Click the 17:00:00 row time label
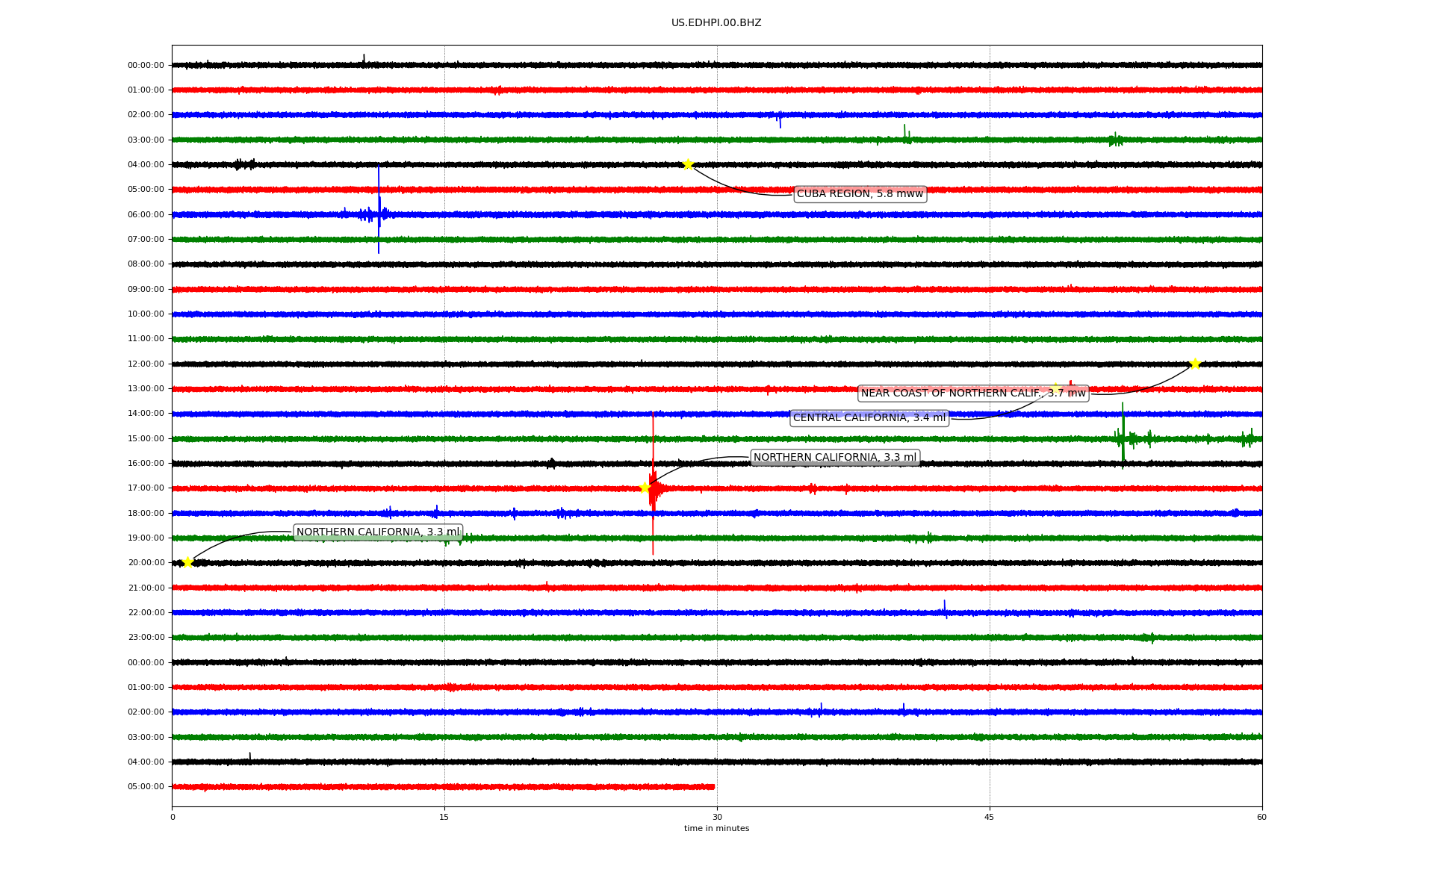1434x896 pixels. (x=146, y=488)
